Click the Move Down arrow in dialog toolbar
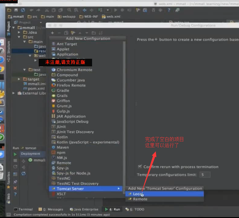This screenshot has width=239, height=218. [x=87, y=33]
